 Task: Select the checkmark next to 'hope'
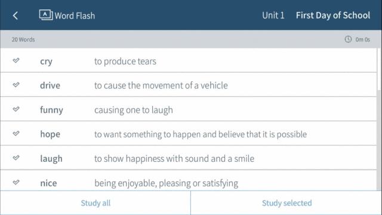16,133
